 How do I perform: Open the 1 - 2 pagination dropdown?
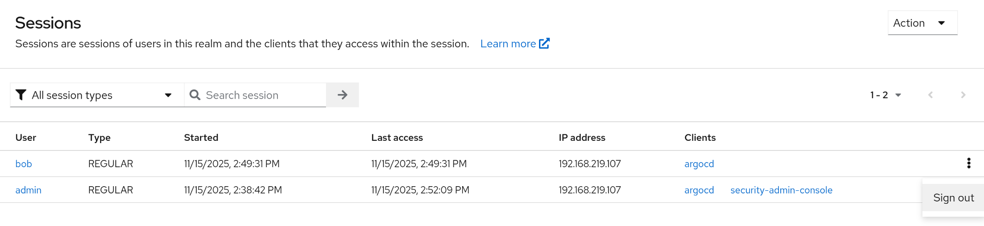tap(885, 95)
